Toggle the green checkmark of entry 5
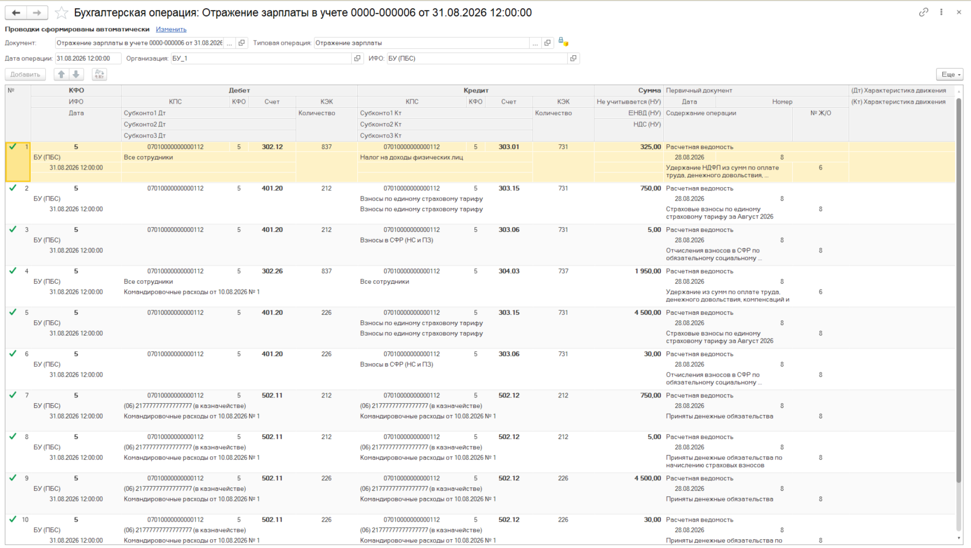Image resolution: width=971 pixels, height=548 pixels. pyautogui.click(x=12, y=312)
